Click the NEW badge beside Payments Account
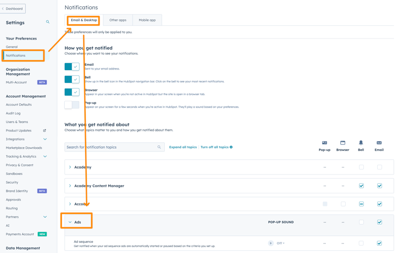This screenshot has height=253, width=396. [42, 234]
